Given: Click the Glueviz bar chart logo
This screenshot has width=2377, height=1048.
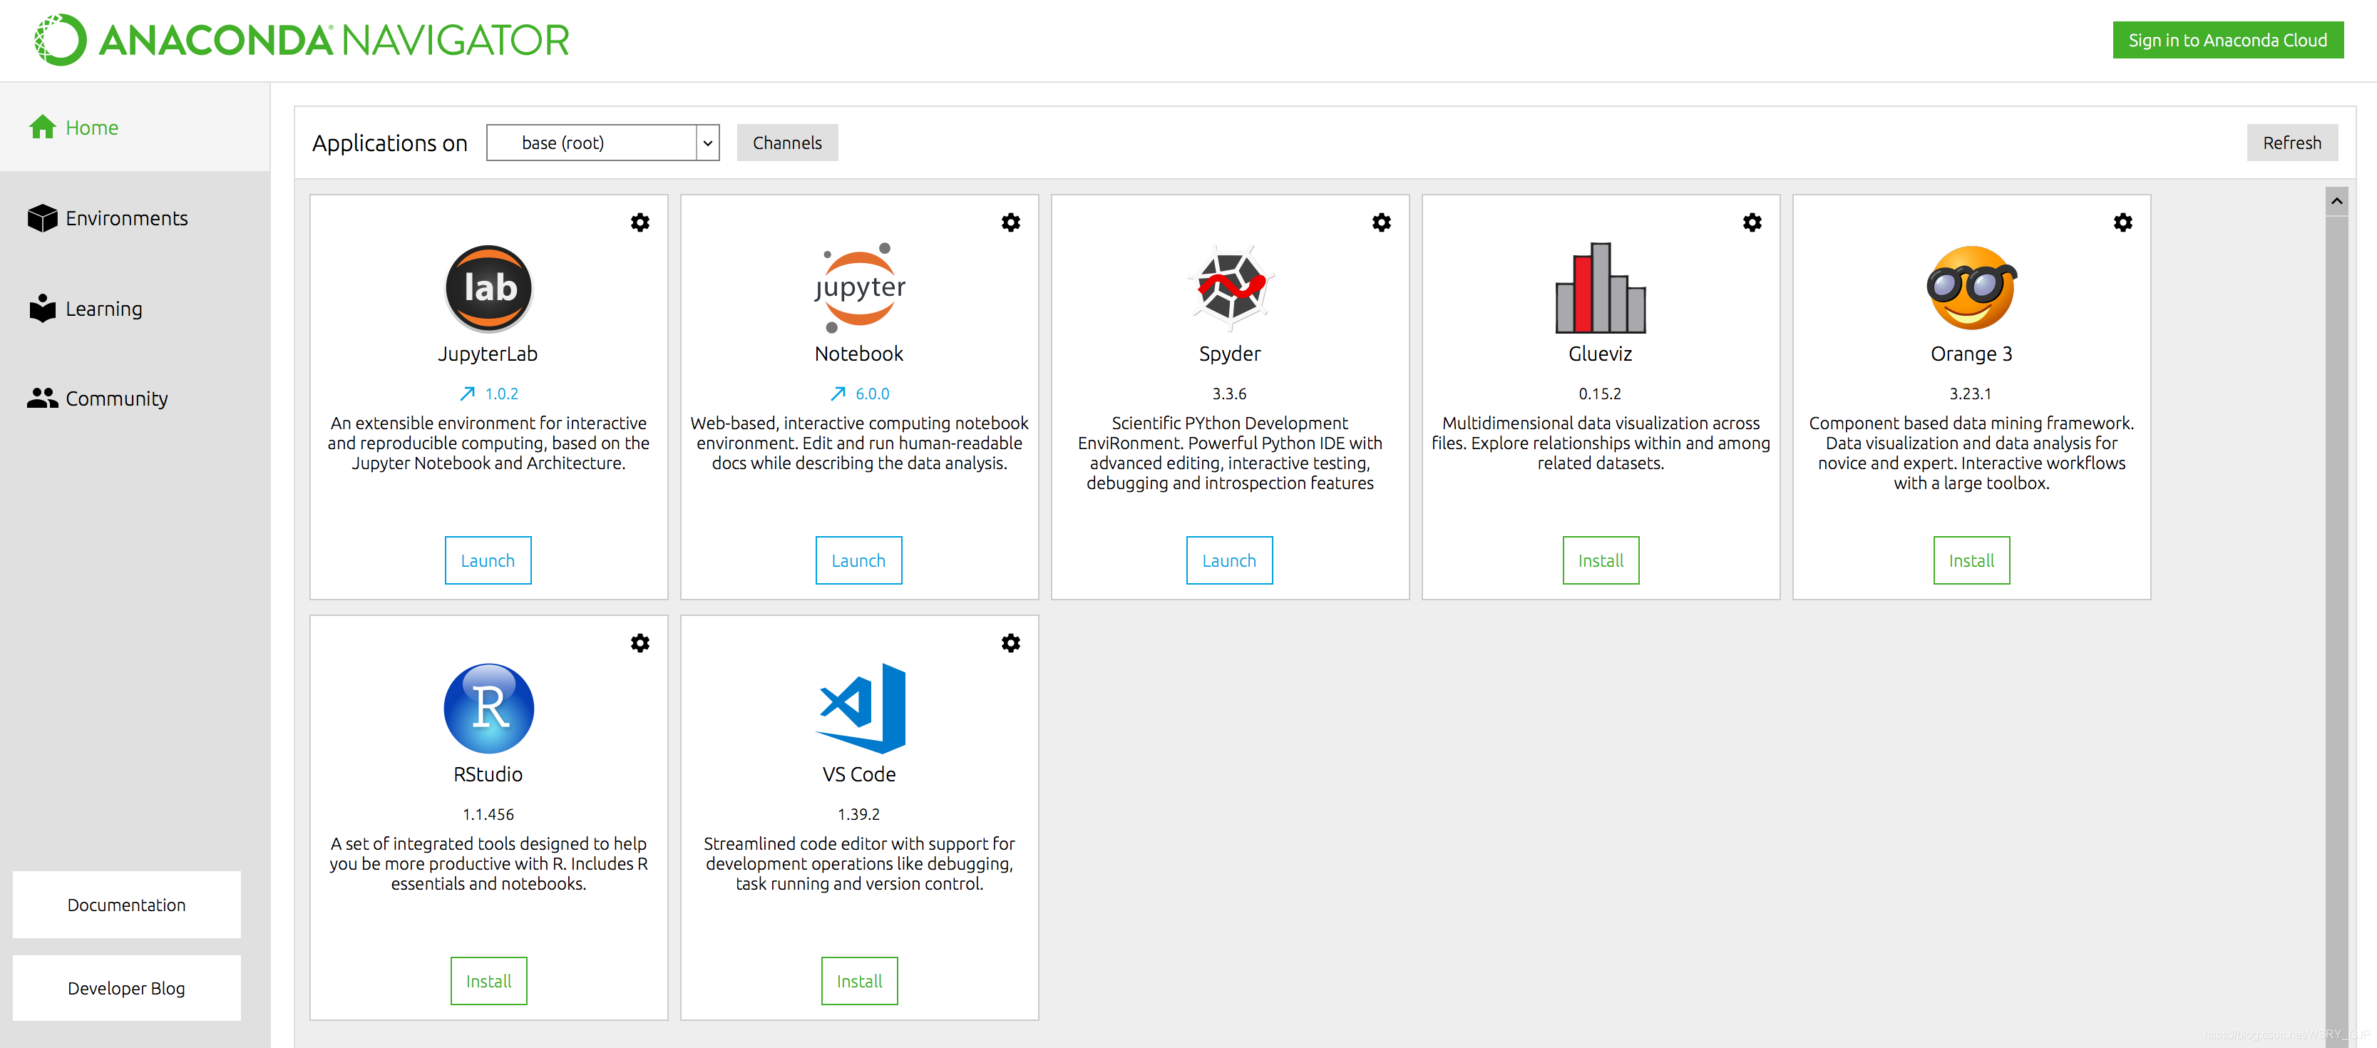Looking at the screenshot, I should tap(1601, 288).
